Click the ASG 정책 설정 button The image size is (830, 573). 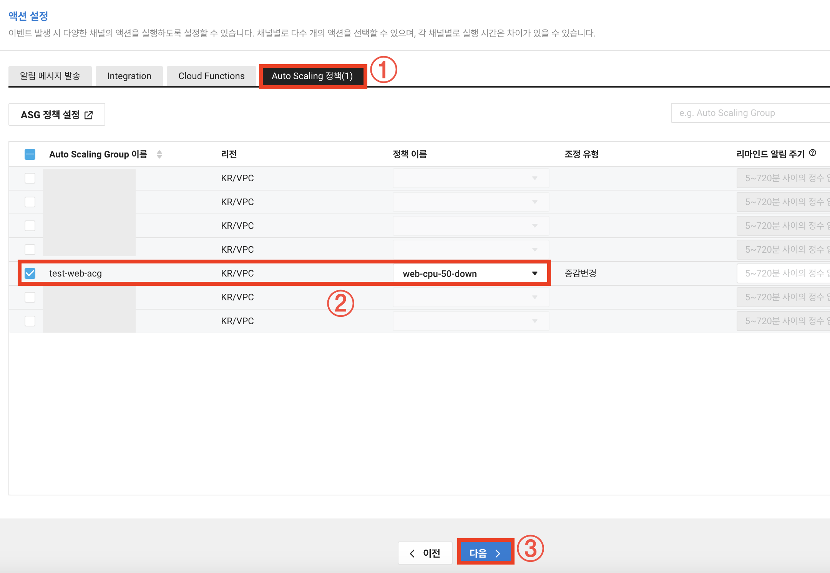56,115
